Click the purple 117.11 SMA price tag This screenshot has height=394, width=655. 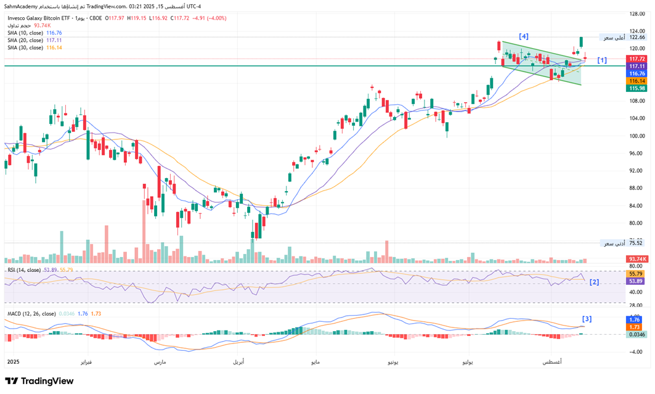pyautogui.click(x=637, y=66)
